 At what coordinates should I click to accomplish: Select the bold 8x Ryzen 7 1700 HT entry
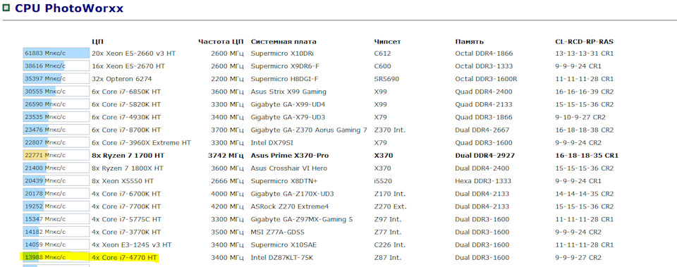[x=128, y=155]
